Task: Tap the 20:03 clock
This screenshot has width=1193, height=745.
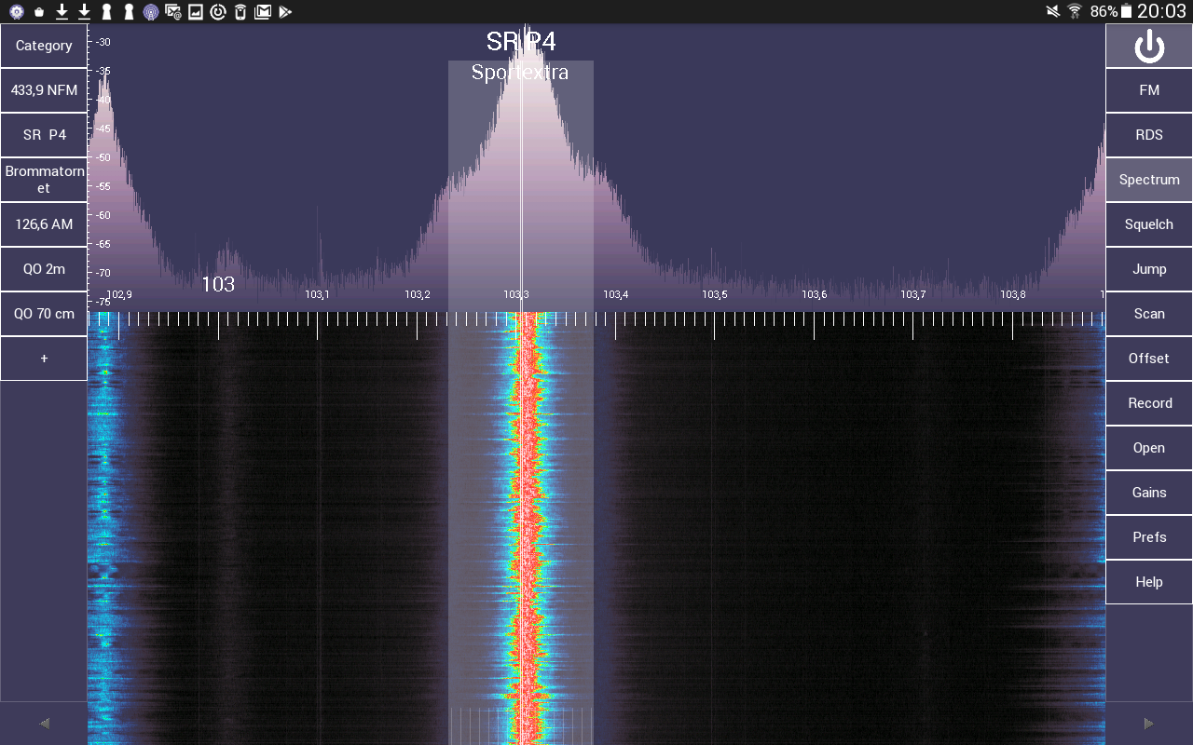Action: [x=1161, y=11]
